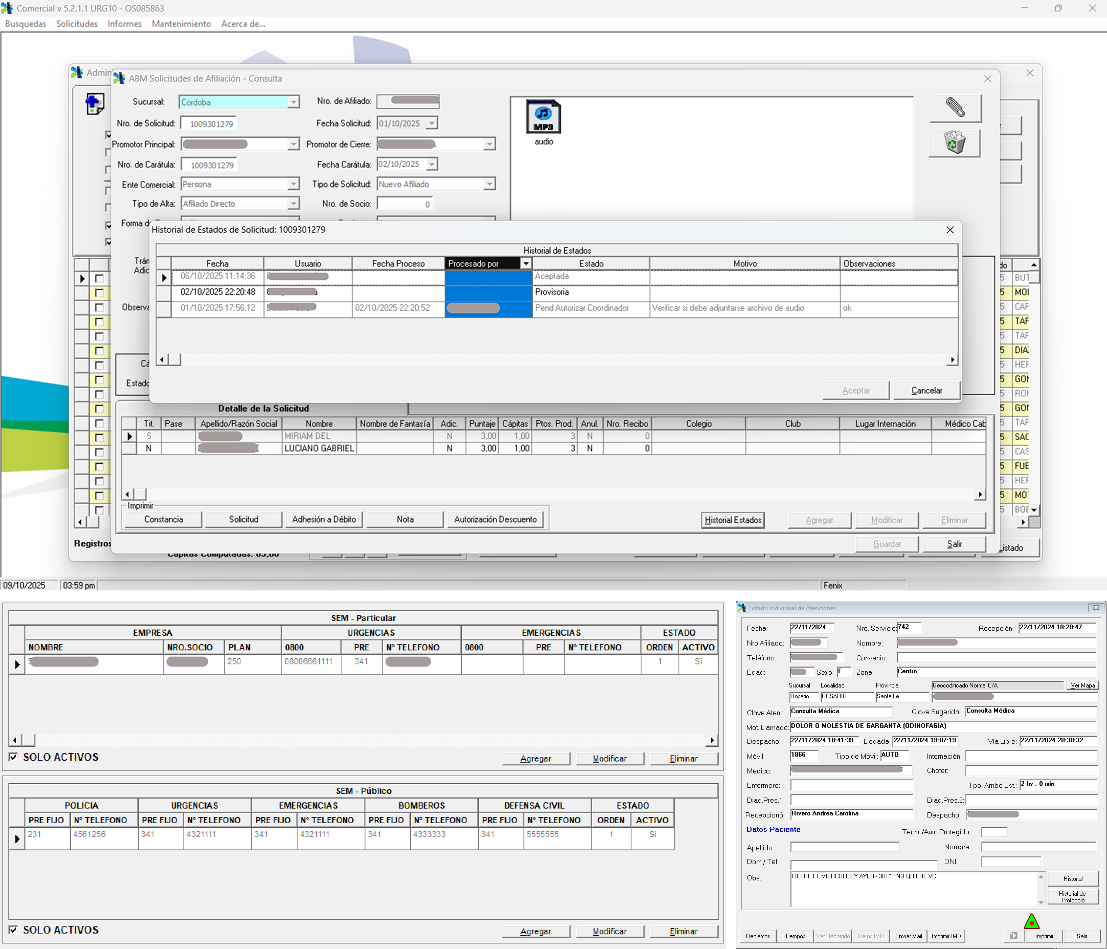Click the row marker of the MIRIAM DEL row
Image resolution: width=1107 pixels, height=949 pixels.
point(129,436)
